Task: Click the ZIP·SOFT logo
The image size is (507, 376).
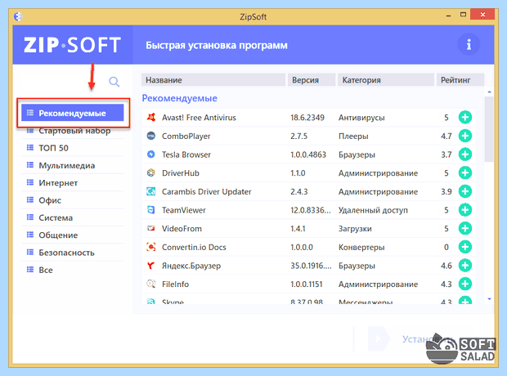Action: [x=73, y=45]
